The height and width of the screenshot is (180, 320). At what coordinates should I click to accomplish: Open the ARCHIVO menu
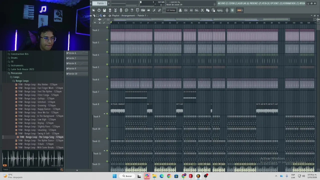pyautogui.click(x=223, y=3)
